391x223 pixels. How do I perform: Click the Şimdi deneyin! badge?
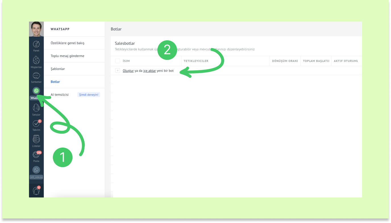89,95
